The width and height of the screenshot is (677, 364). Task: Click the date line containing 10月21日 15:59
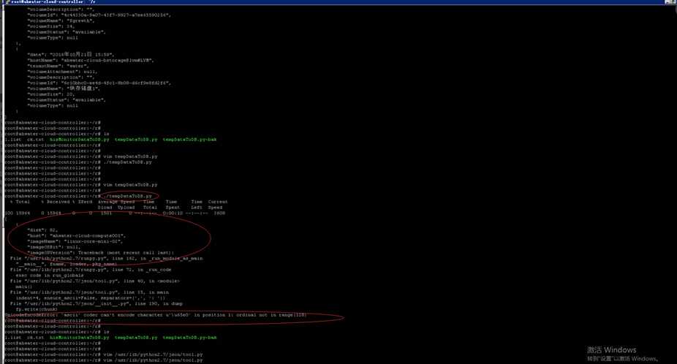coord(71,55)
